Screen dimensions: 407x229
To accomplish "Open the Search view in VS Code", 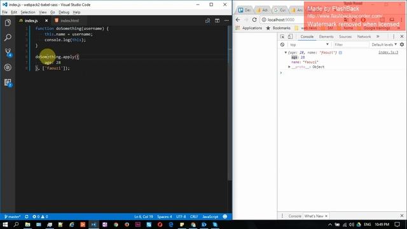I will point(8,38).
